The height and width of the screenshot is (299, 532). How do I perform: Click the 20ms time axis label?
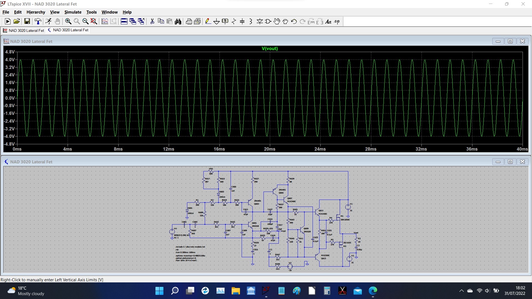click(269, 149)
